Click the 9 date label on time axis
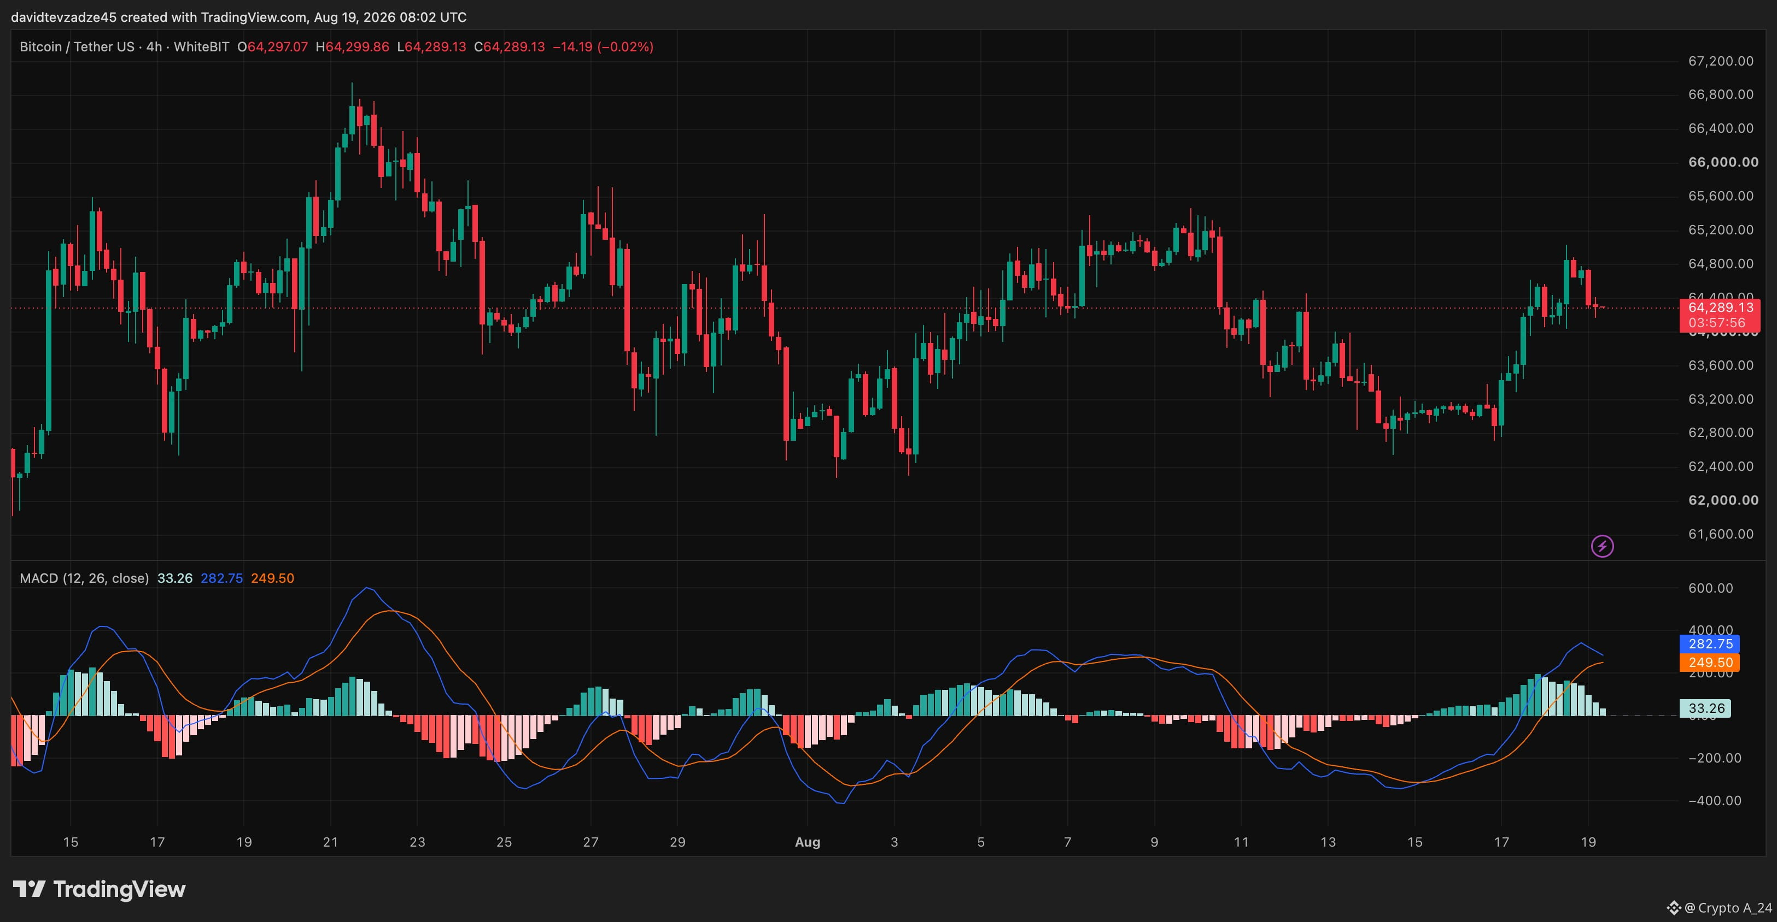The height and width of the screenshot is (922, 1777). pyautogui.click(x=1155, y=842)
